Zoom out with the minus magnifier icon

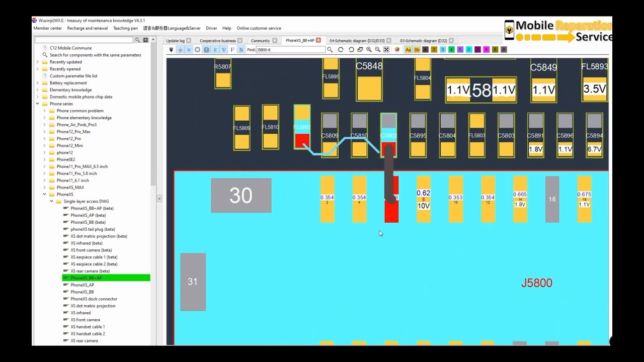(377, 50)
